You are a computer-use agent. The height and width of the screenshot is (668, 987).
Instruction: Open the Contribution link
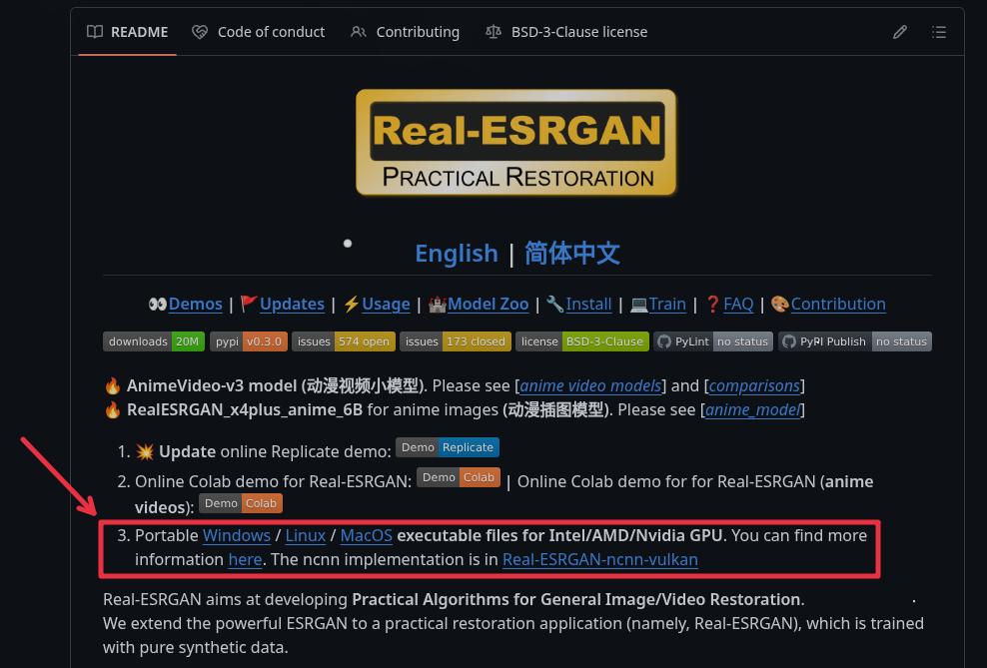(838, 305)
